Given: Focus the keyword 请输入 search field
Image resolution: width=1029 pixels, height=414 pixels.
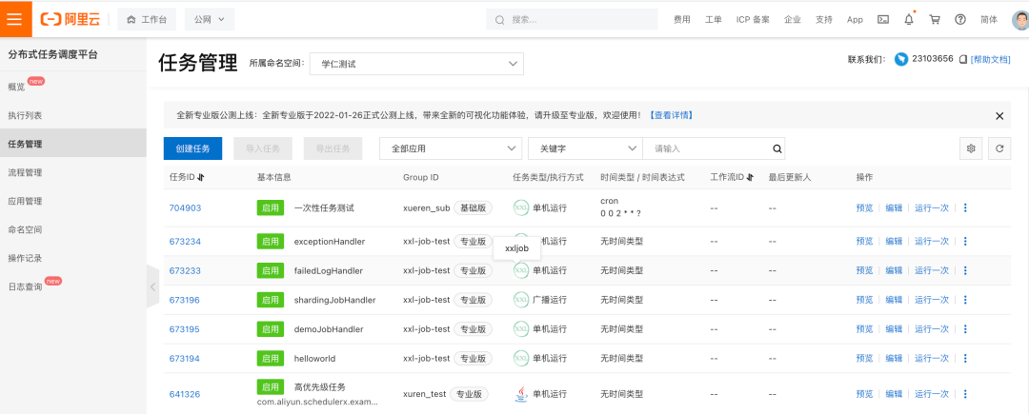Looking at the screenshot, I should 706,148.
